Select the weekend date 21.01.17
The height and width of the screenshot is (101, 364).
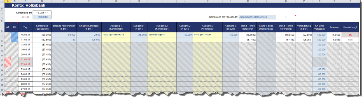point(25,59)
